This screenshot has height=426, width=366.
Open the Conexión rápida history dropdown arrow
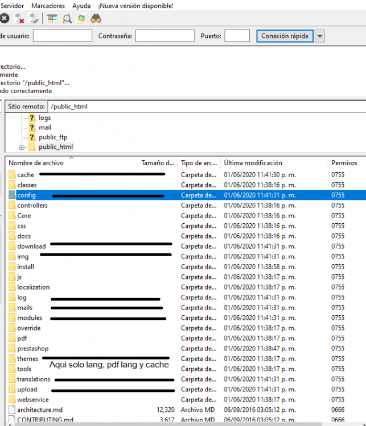coord(319,36)
